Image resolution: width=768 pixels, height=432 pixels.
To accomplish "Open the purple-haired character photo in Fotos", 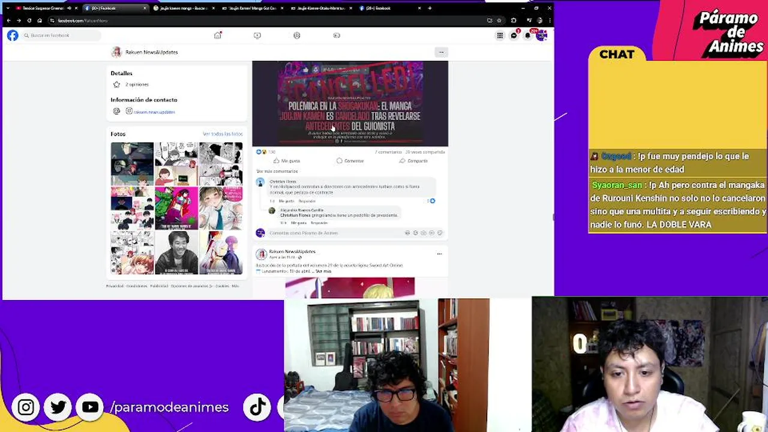I will (221, 253).
